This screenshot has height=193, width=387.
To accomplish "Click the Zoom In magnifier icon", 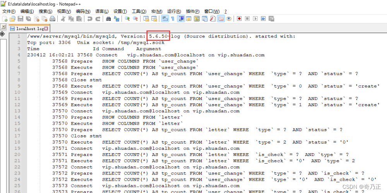I will [127, 19].
